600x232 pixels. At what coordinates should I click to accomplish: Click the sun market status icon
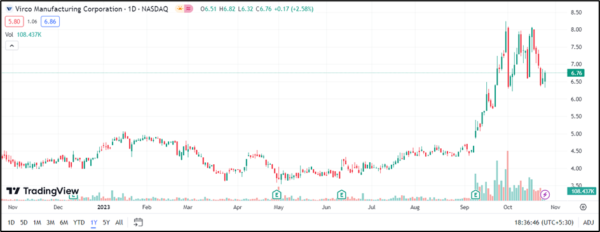pos(180,9)
